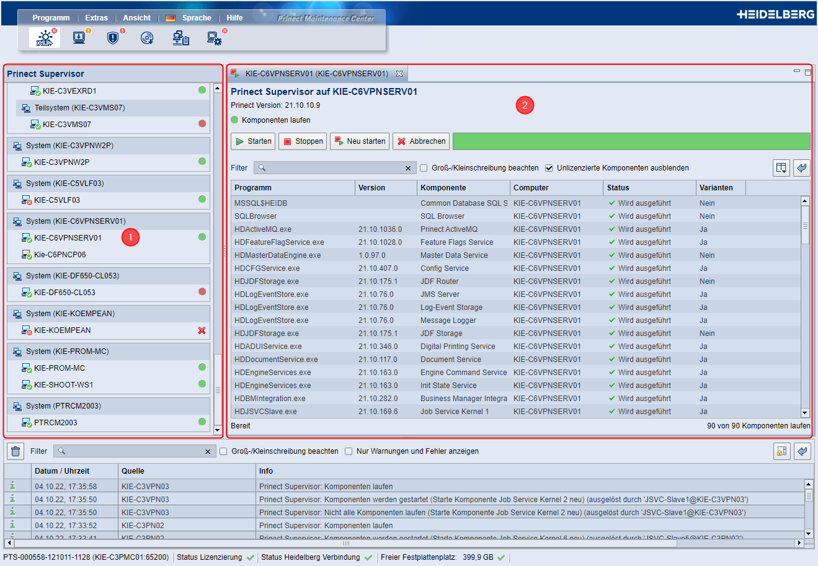Viewport: 818px width, 566px height.
Task: Click the Sprache German flag icon
Action: point(171,18)
